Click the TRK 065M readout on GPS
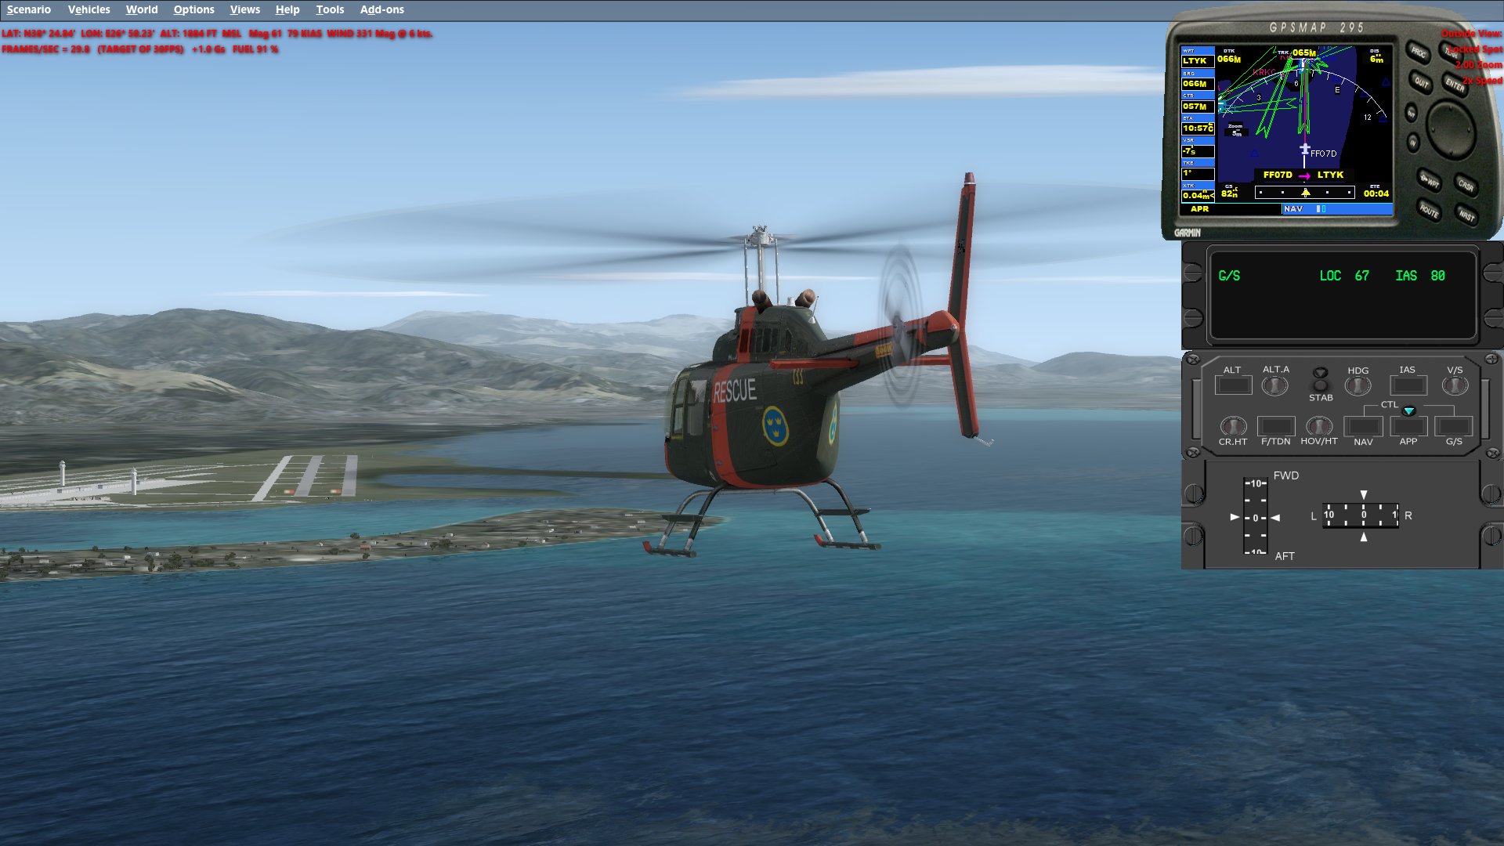Image resolution: width=1504 pixels, height=846 pixels. point(1298,52)
